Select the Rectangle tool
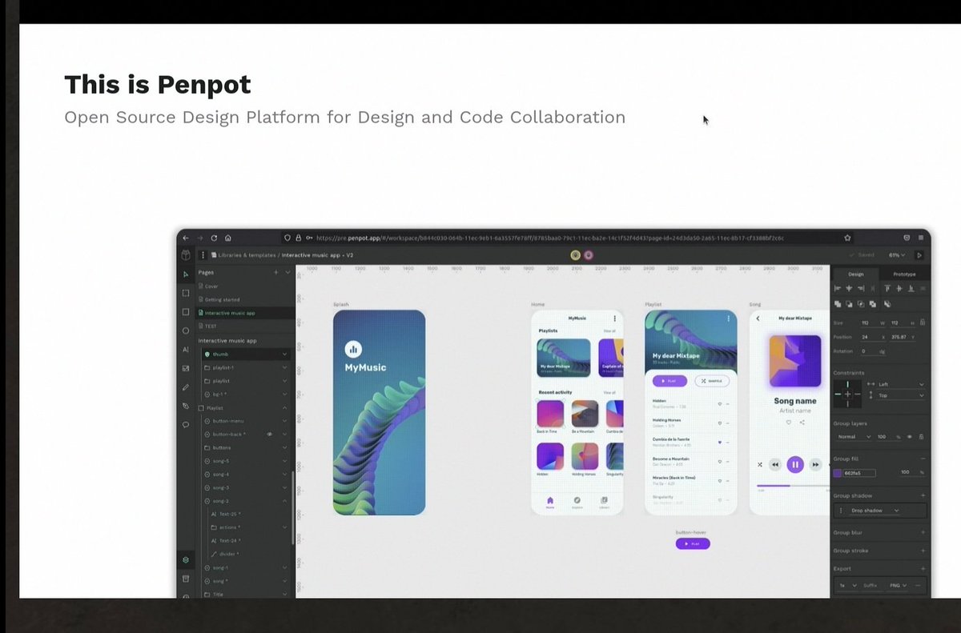Image resolution: width=961 pixels, height=633 pixels. pyautogui.click(x=186, y=311)
